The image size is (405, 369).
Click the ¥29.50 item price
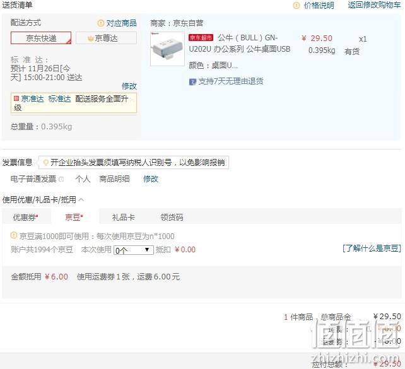pyautogui.click(x=317, y=38)
